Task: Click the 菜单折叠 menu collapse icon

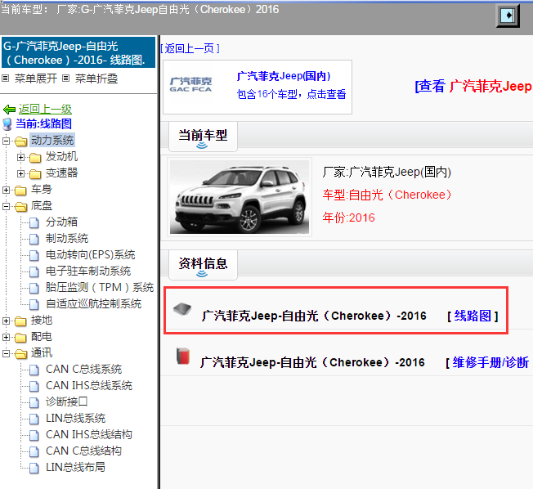Action: [x=66, y=79]
